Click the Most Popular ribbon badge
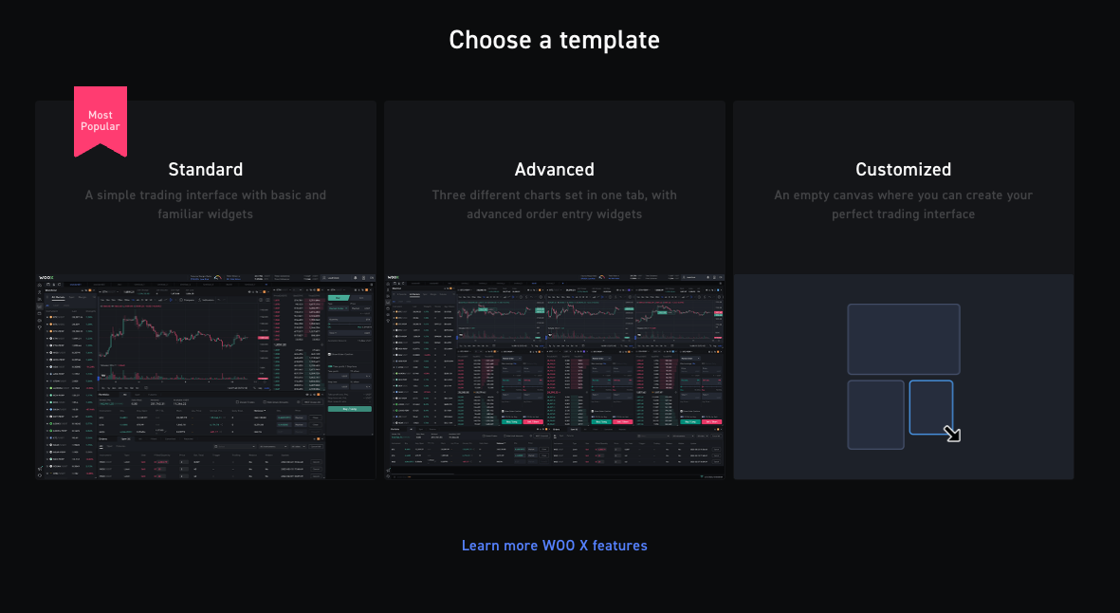The width and height of the screenshot is (1120, 613). coord(100,121)
